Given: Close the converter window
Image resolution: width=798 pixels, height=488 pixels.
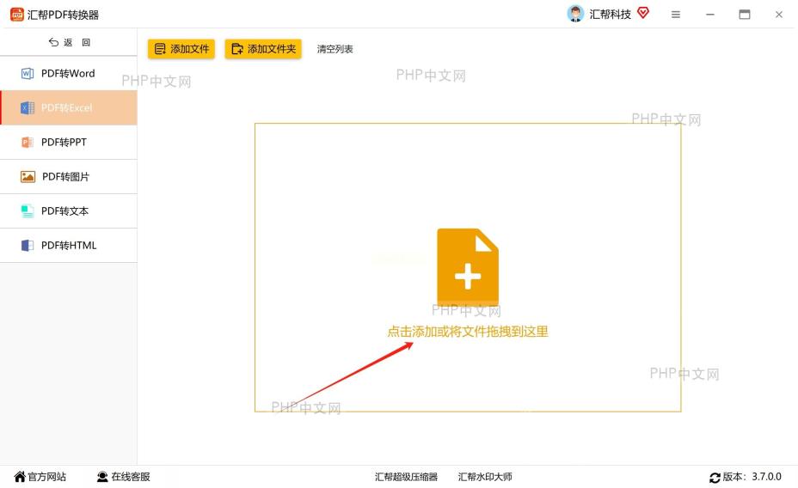Looking at the screenshot, I should point(779,15).
